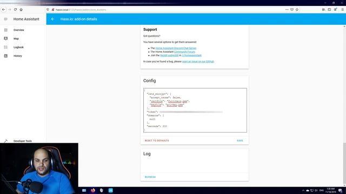Open Logbook in sidebar

coord(18,47)
